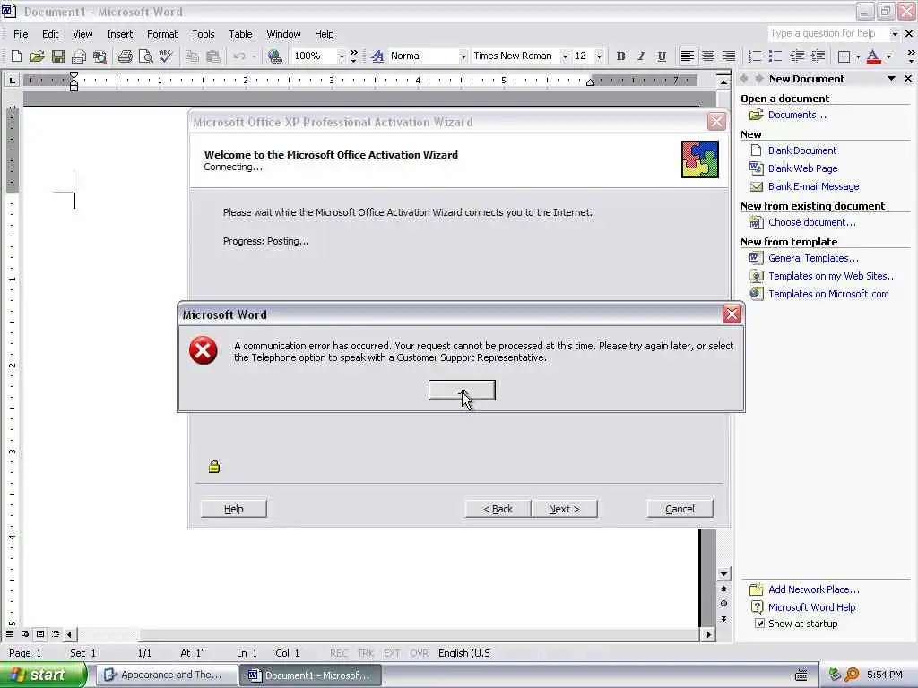Screen dimensions: 918x688
Task: Click the Save floppy disk icon
Action: (x=58, y=56)
